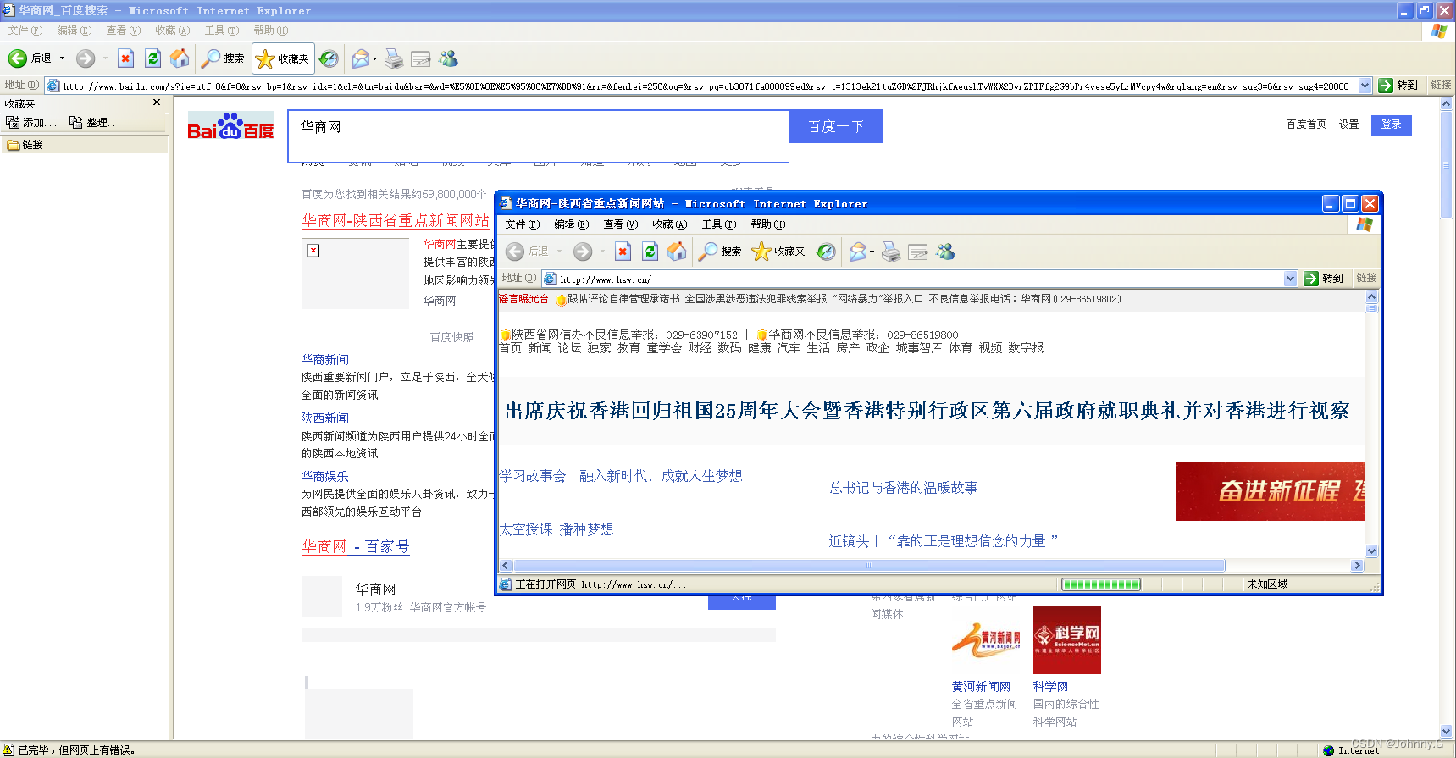Screen dimensions: 1456x758
Task: Click Messenger icon in Baidu window toolbar
Action: (448, 58)
